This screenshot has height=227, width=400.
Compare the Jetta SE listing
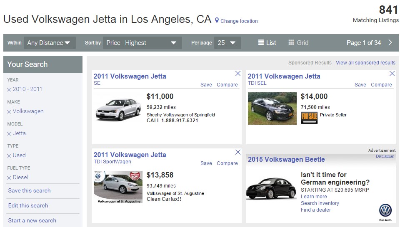[227, 85]
